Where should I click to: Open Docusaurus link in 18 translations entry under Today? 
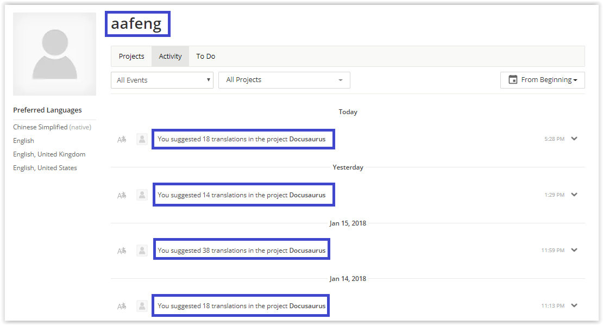tap(307, 139)
